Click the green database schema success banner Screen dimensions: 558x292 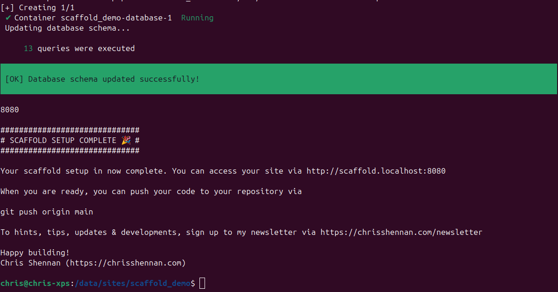[278, 79]
